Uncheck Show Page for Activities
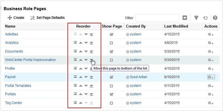Viewport: 223px width, 111px height. pos(111,34)
